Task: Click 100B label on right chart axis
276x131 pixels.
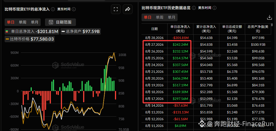Action: [122, 55]
